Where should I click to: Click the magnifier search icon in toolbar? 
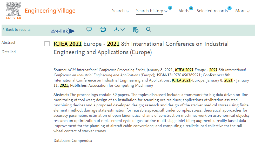(x=148, y=29)
